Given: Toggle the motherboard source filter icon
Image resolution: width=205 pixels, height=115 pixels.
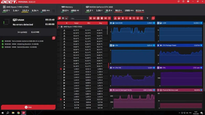Looking at the screenshot, I should 98,18.
